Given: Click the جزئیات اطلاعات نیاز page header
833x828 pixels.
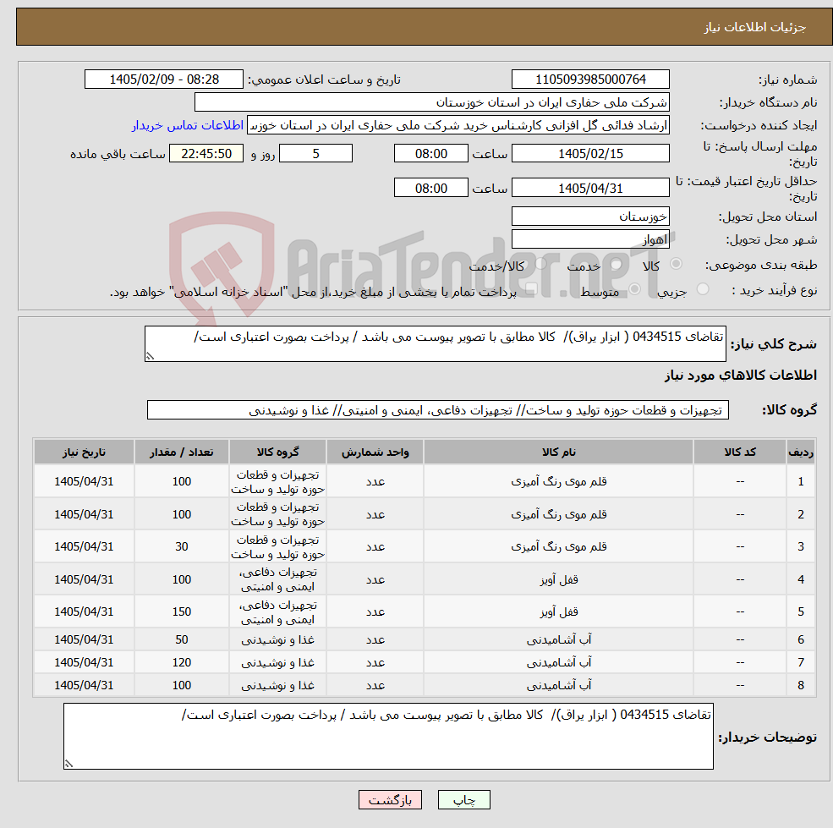Looking at the screenshot, I should [x=755, y=27].
